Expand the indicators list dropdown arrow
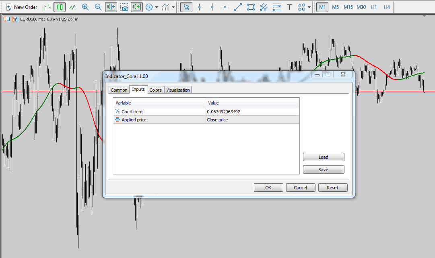Viewport: 435px width, 258px height. click(173, 7)
